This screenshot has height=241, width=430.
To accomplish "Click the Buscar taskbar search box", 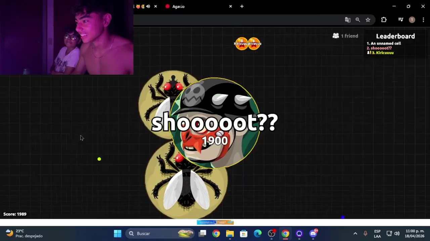I will [161, 233].
